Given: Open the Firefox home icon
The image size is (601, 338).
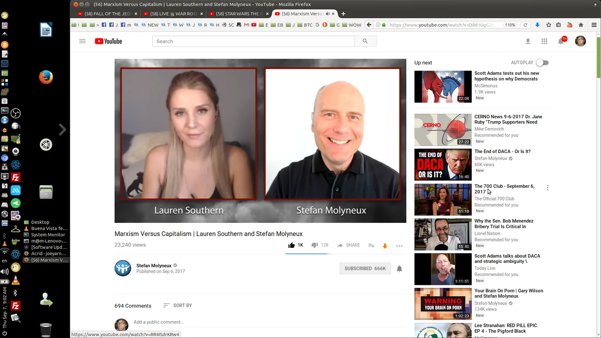Looking at the screenshot, I should (581, 25).
